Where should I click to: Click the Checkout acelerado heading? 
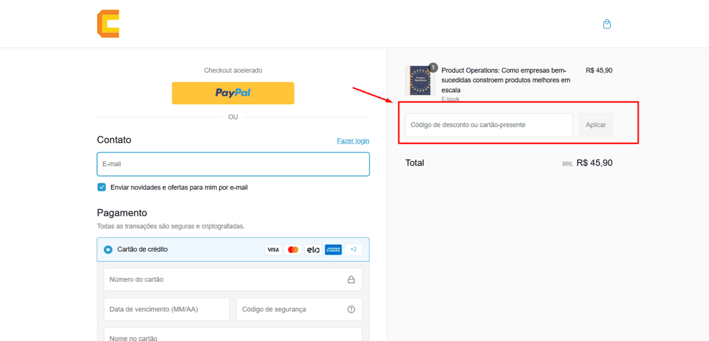pyautogui.click(x=233, y=70)
